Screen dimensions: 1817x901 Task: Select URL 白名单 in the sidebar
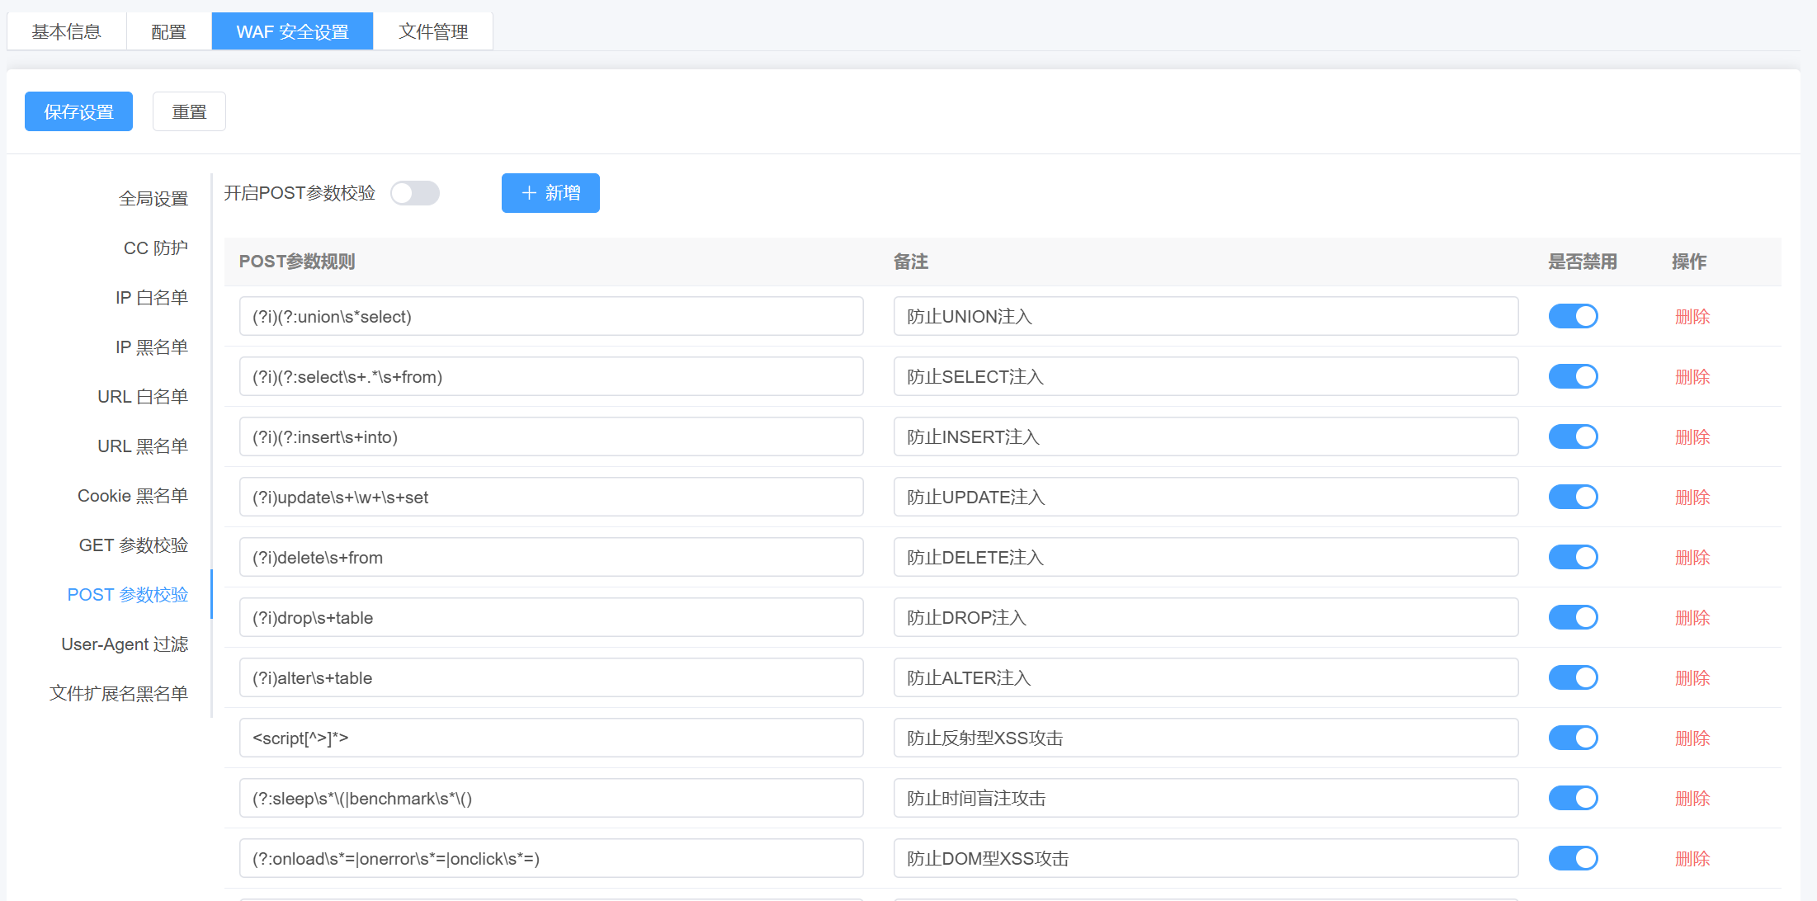143,397
